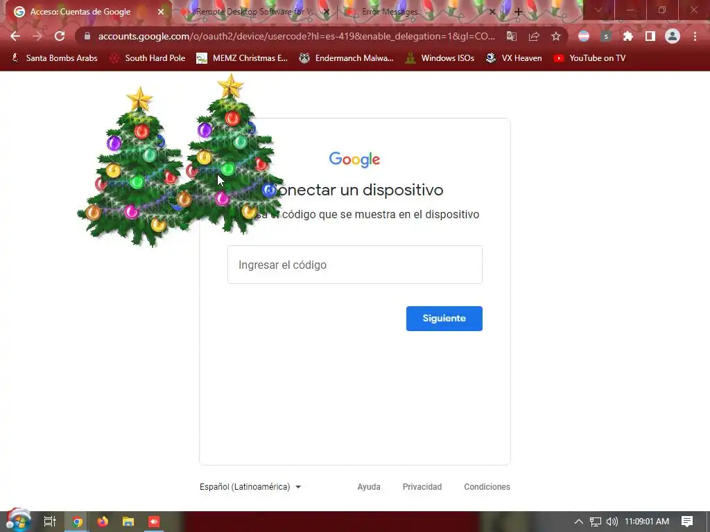Image resolution: width=710 pixels, height=532 pixels.
Task: Switch to Error Messages tab
Action: [x=420, y=12]
